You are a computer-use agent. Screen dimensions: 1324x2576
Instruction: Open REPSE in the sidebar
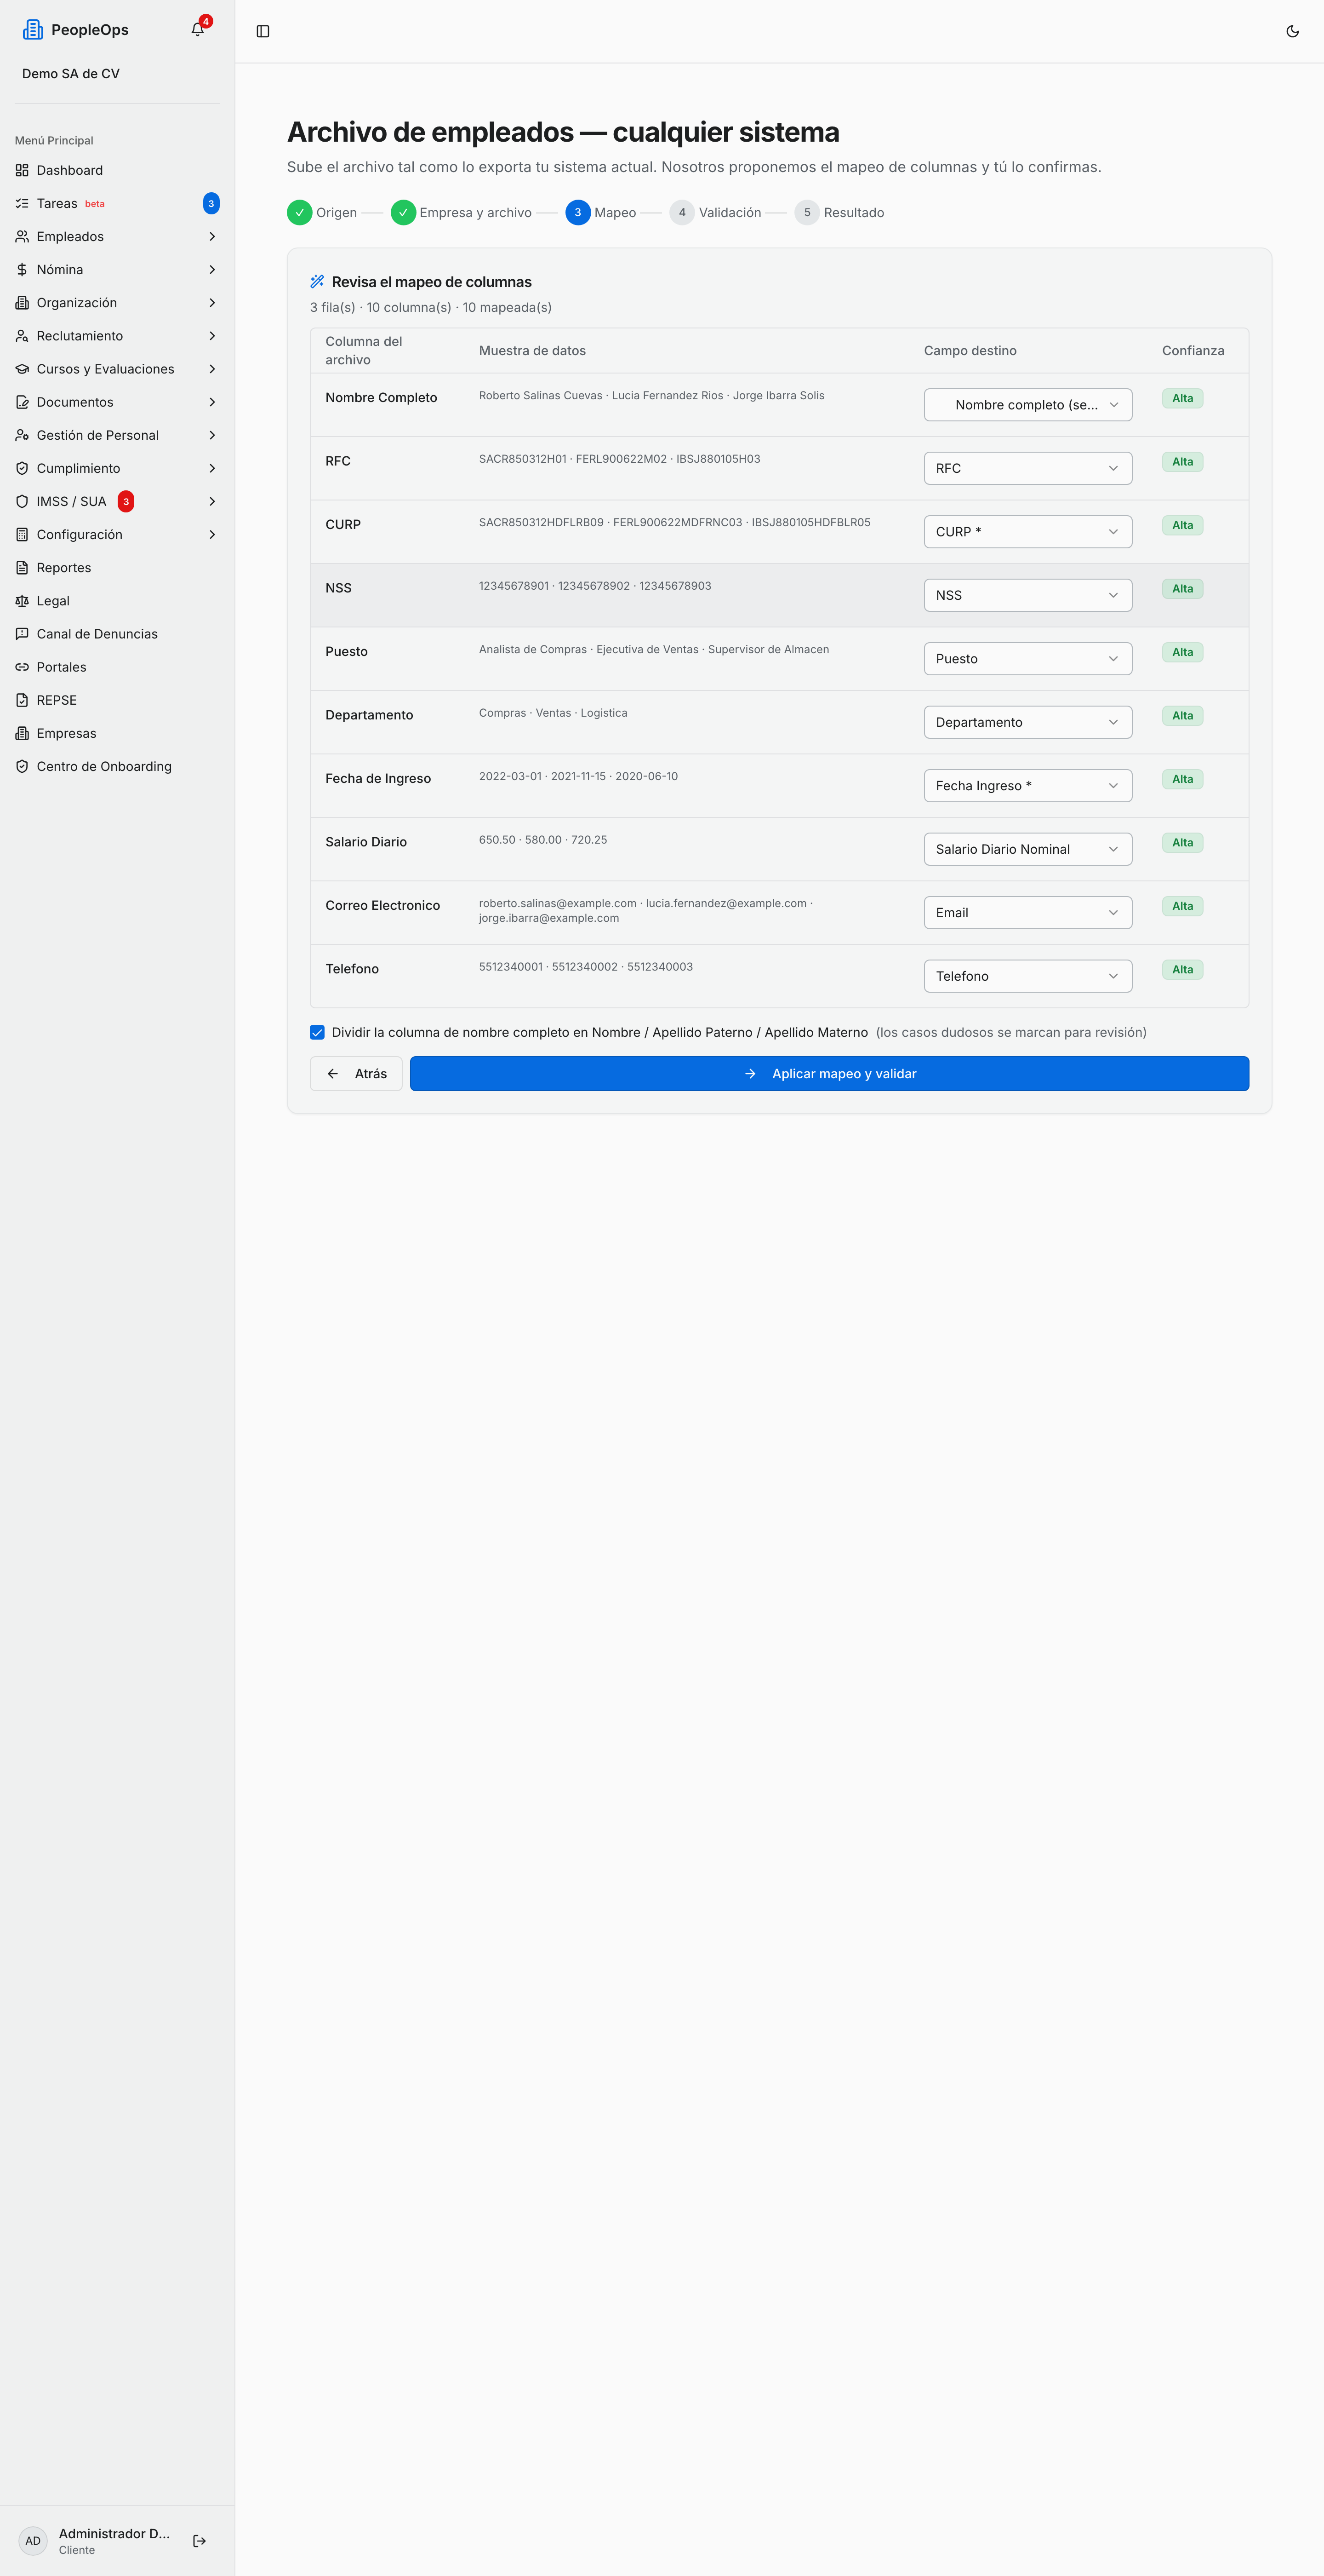pyautogui.click(x=117, y=700)
